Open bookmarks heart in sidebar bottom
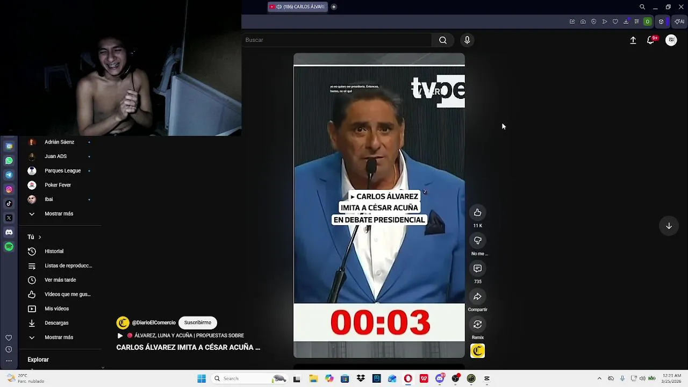The image size is (688, 387). point(9,338)
